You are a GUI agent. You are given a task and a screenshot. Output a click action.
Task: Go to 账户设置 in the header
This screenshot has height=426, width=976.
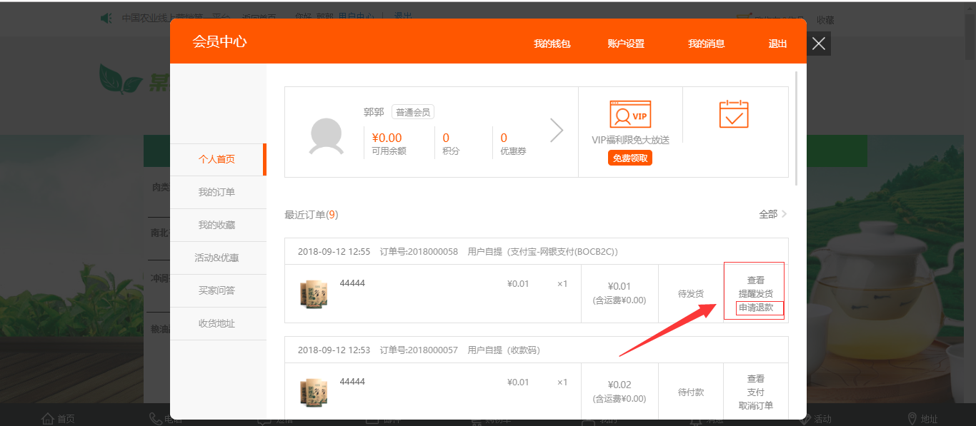626,44
